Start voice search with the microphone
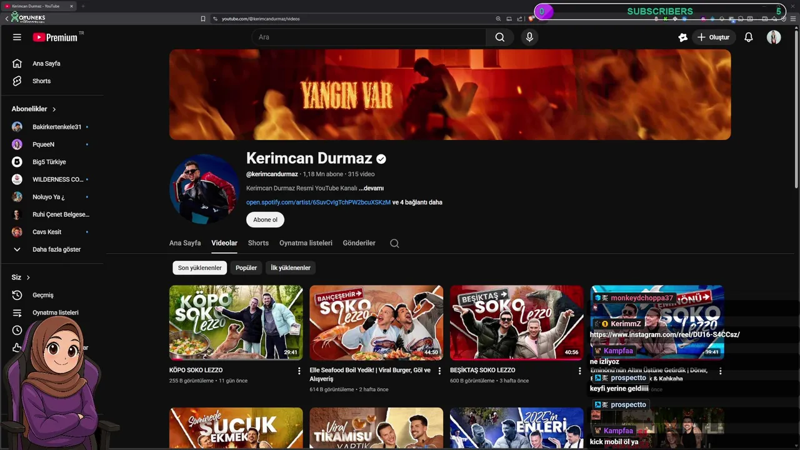The height and width of the screenshot is (450, 800). point(529,37)
